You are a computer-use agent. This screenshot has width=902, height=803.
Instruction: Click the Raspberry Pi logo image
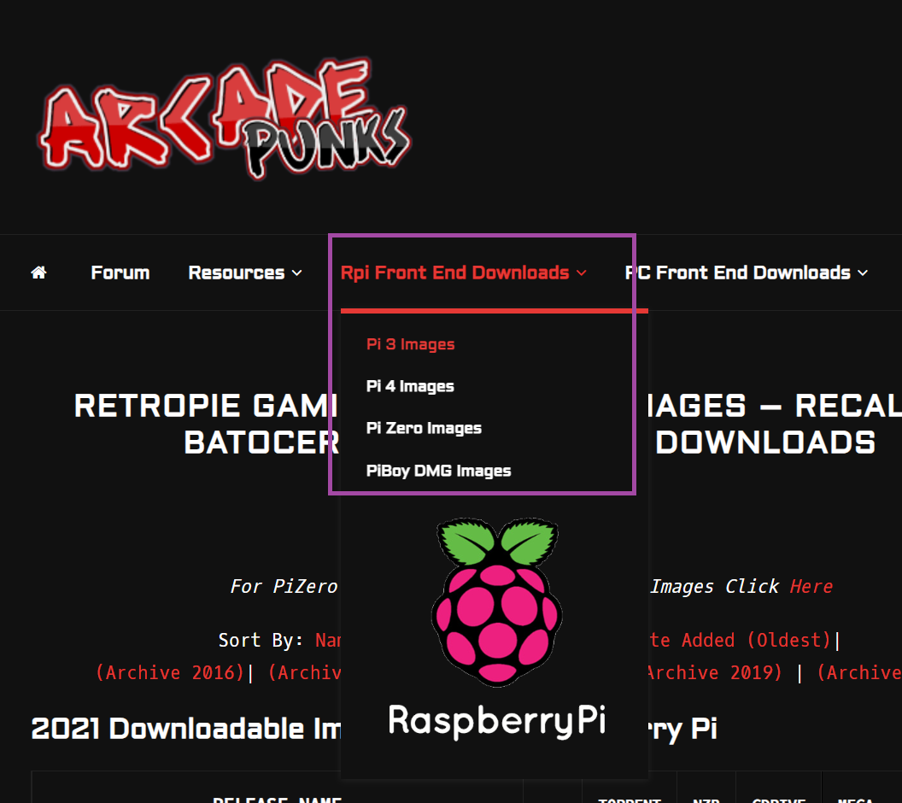pos(497,628)
